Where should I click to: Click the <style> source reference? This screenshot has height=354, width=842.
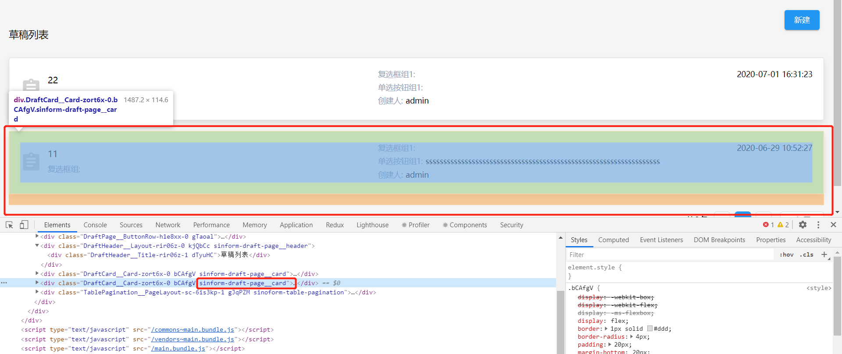[x=819, y=288]
